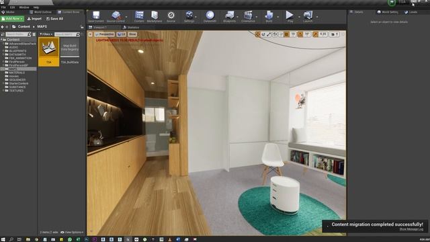Screen dimensions: 430x242
Task: Switch to the Details tab
Action: point(357,12)
